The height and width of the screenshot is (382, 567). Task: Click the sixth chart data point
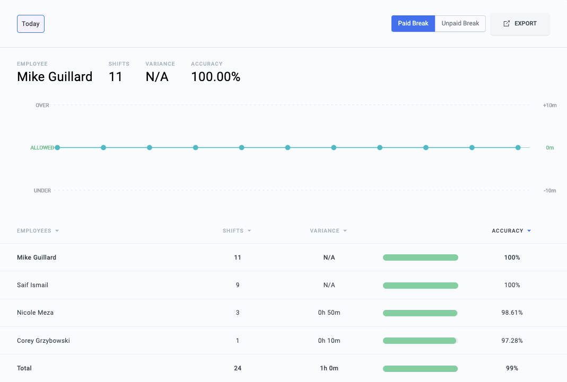click(x=287, y=148)
